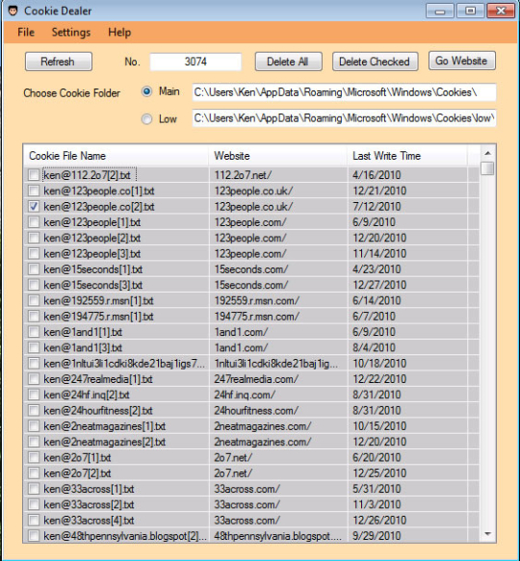The image size is (520, 561).
Task: Click the Low cookie folder path field
Action: 344,118
